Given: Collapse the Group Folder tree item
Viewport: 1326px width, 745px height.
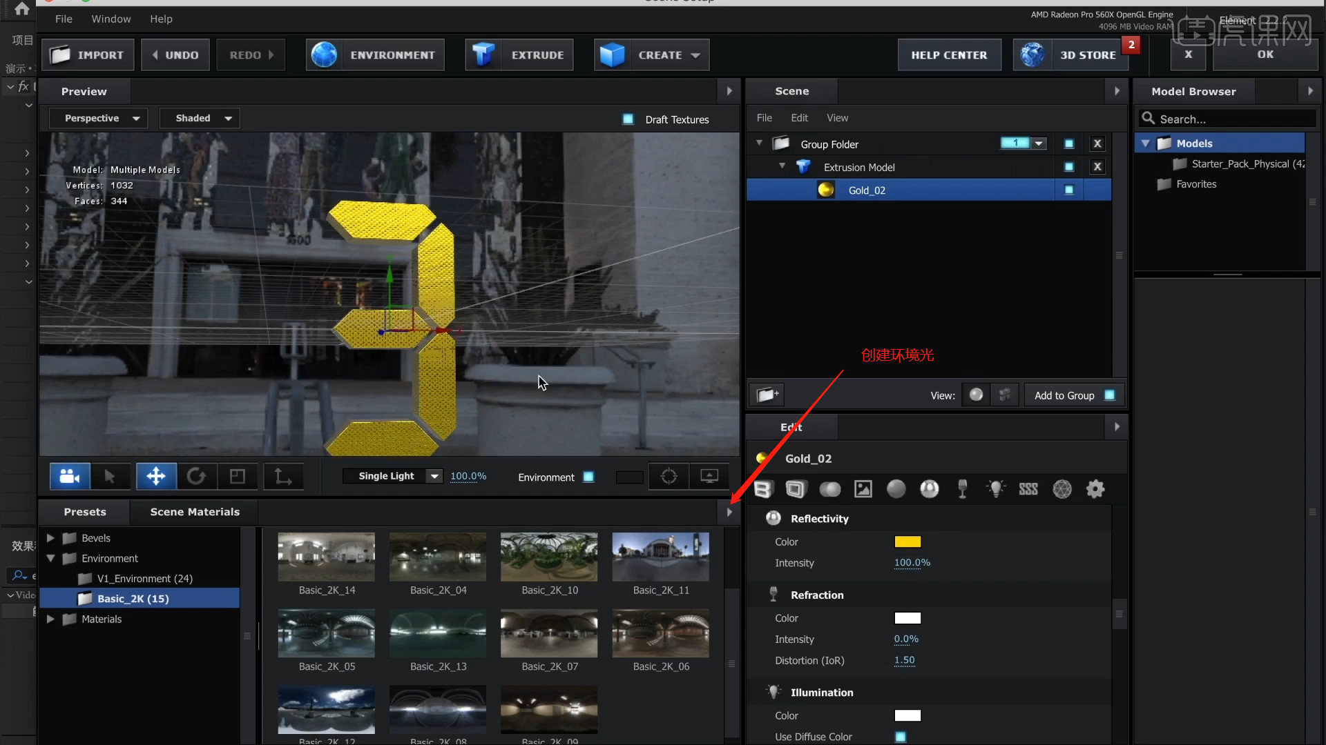Looking at the screenshot, I should (759, 143).
